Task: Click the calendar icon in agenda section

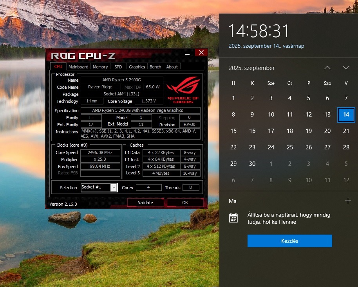Action: [233, 218]
